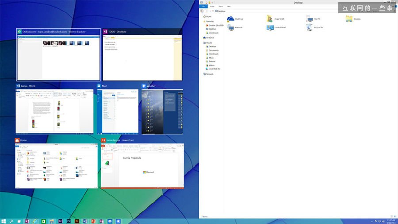Open the Mail app taskbar icon
398x224 pixels.
(110, 221)
